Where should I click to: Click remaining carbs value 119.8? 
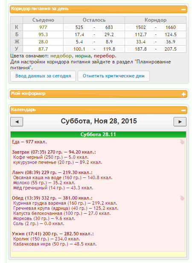(109, 49)
